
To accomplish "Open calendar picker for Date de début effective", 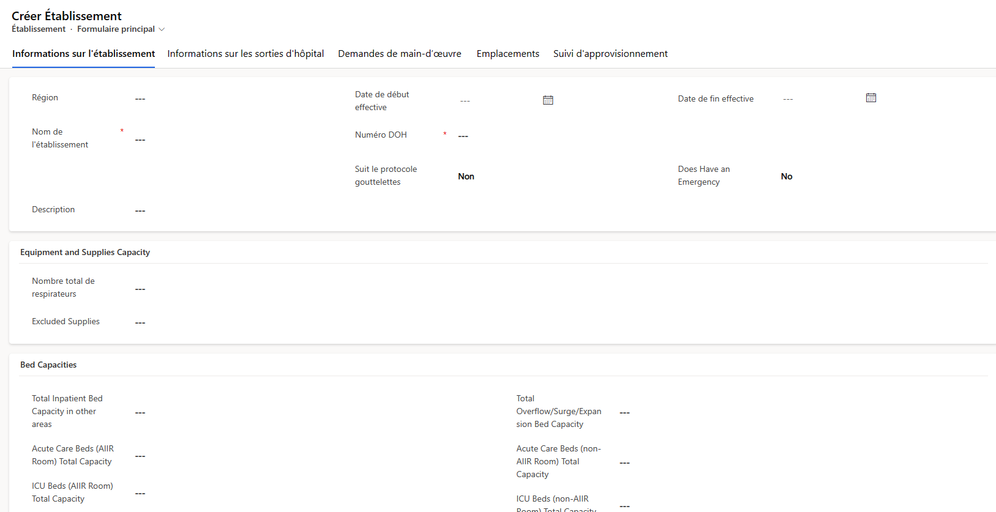I will 548,100.
